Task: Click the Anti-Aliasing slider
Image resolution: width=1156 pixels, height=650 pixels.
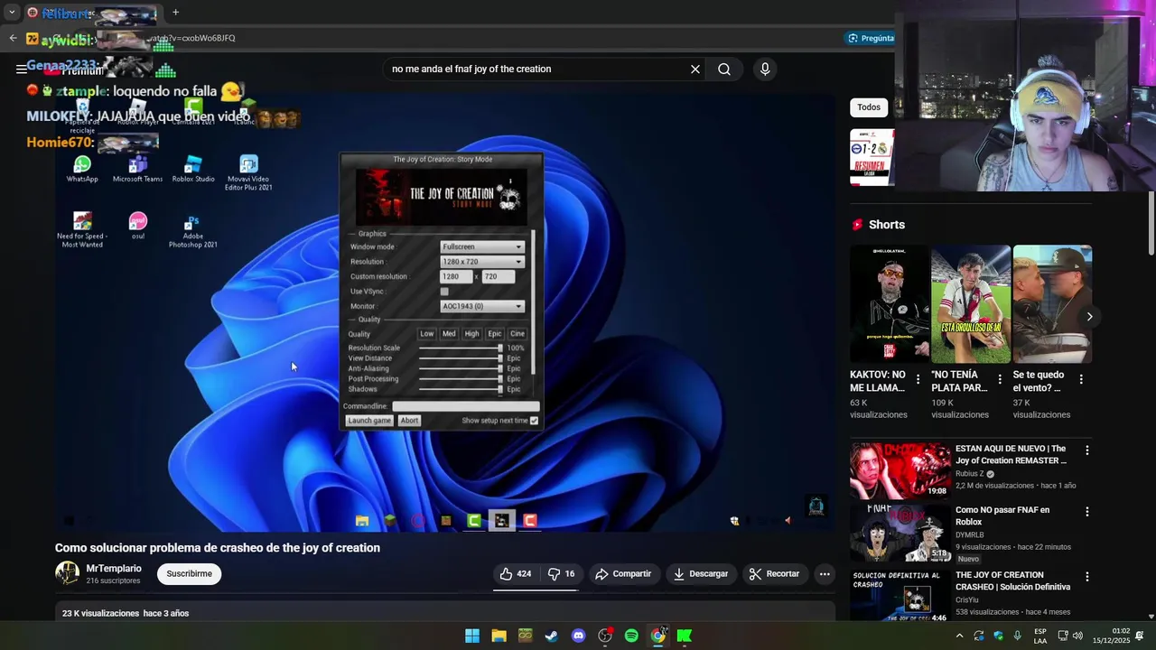Action: click(461, 368)
